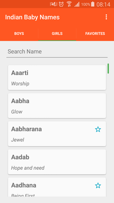Screen dimensions: 114x203
Task: Tap the signal strength bars icon
Action: (77, 4)
